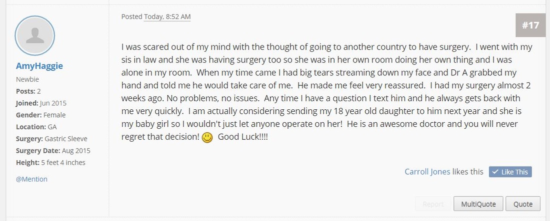The image size is (550, 221).
Task: Click the faded Report button
Action: pos(433,204)
